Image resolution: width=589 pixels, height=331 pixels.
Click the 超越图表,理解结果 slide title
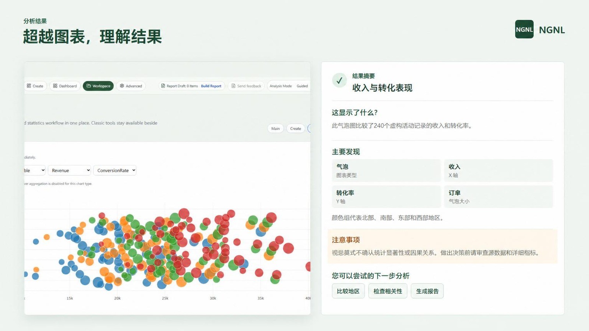coord(92,36)
